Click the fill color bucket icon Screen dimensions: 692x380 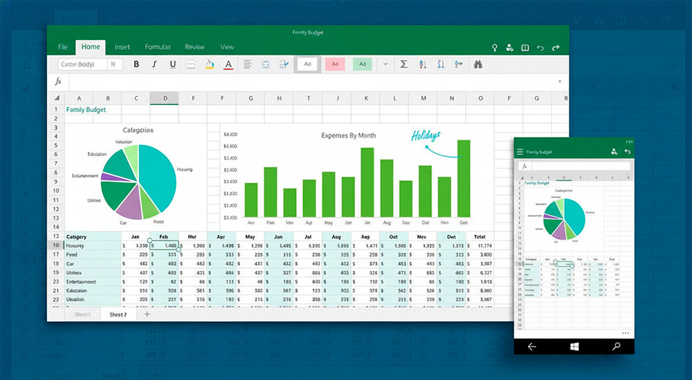tap(210, 64)
